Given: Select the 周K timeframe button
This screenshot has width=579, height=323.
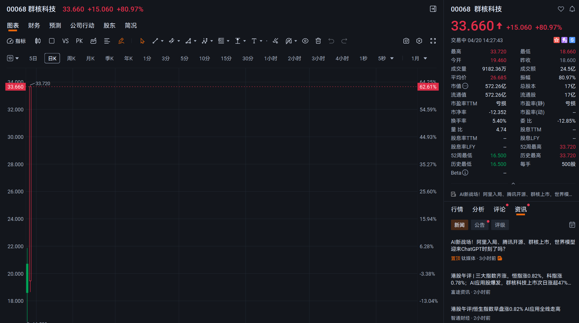Looking at the screenshot, I should (x=71, y=59).
